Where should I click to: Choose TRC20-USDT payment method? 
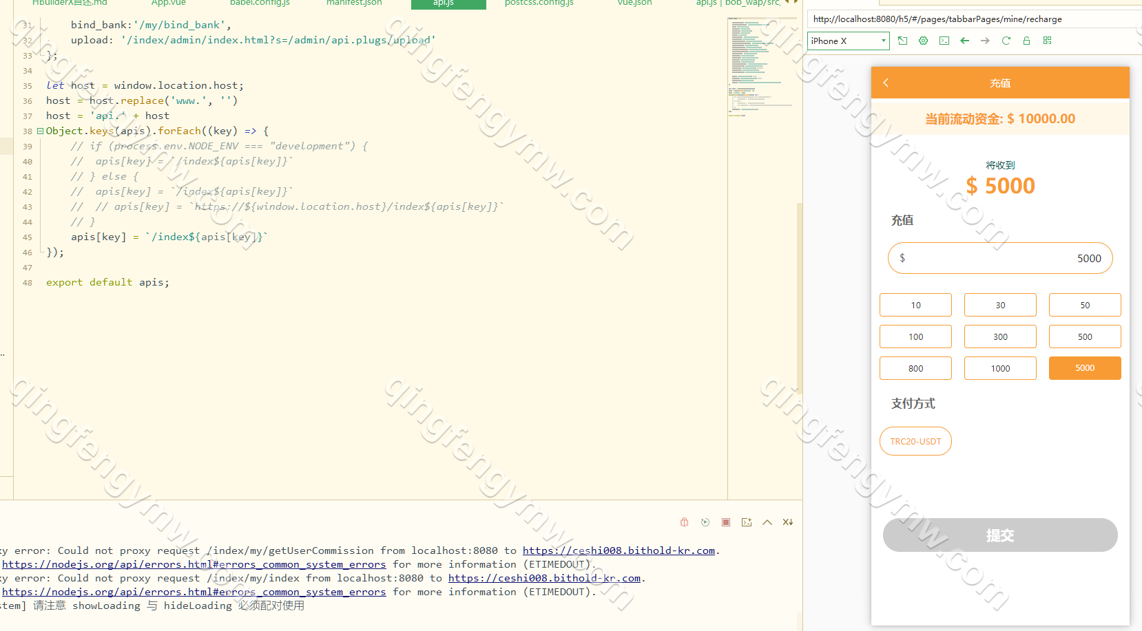click(x=915, y=441)
